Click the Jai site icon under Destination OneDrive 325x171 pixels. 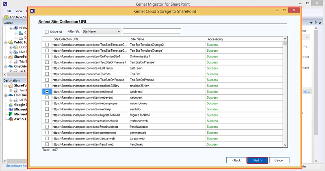(16, 100)
